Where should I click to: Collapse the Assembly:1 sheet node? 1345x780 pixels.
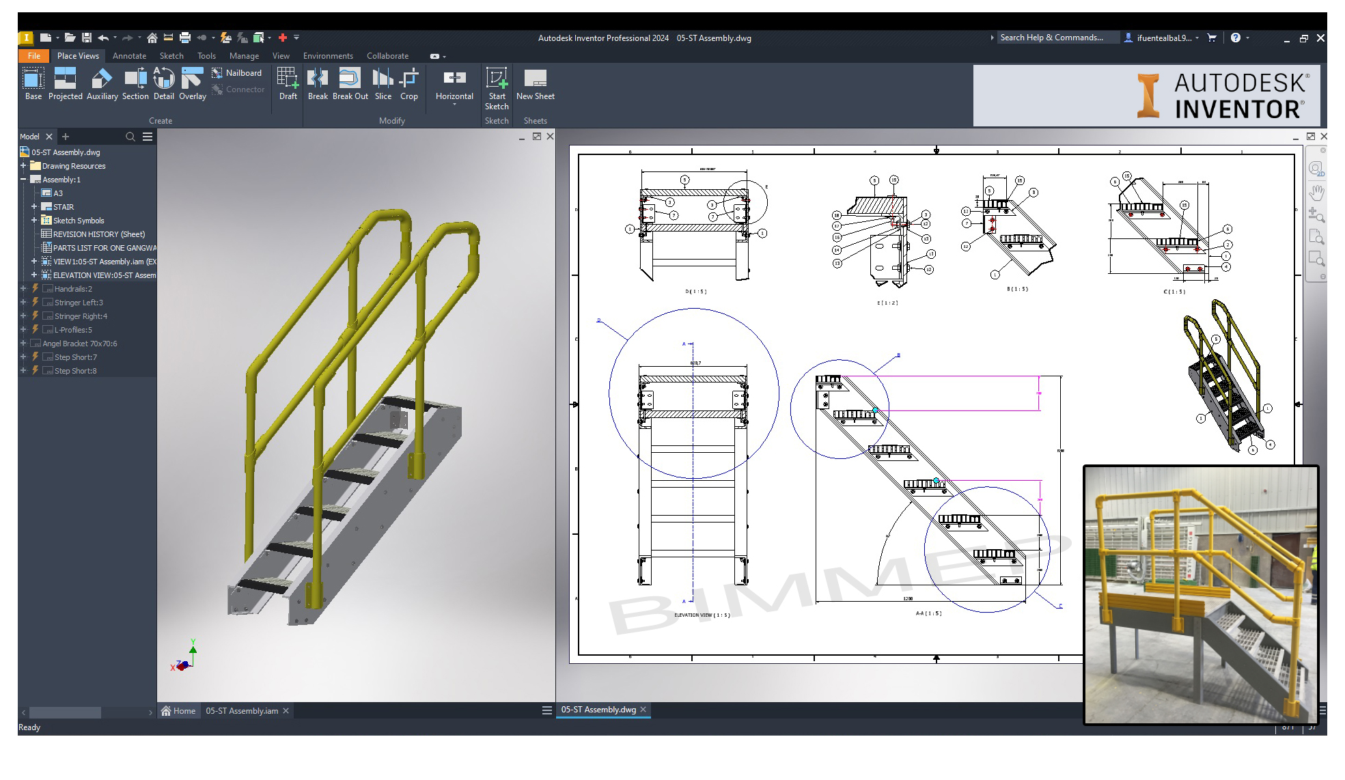[x=23, y=180]
